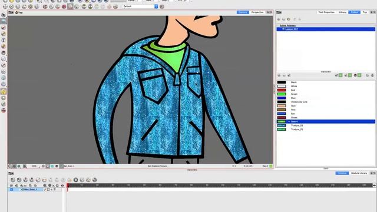Select the Blue colour swatch

coord(282,98)
